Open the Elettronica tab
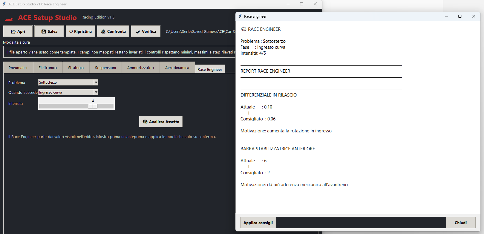Image resolution: width=484 pixels, height=234 pixels. pos(48,68)
